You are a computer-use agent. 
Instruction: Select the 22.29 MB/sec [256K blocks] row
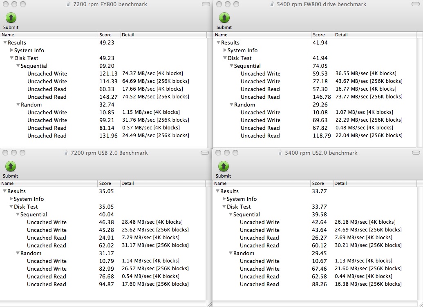pyautogui.click(x=315, y=120)
